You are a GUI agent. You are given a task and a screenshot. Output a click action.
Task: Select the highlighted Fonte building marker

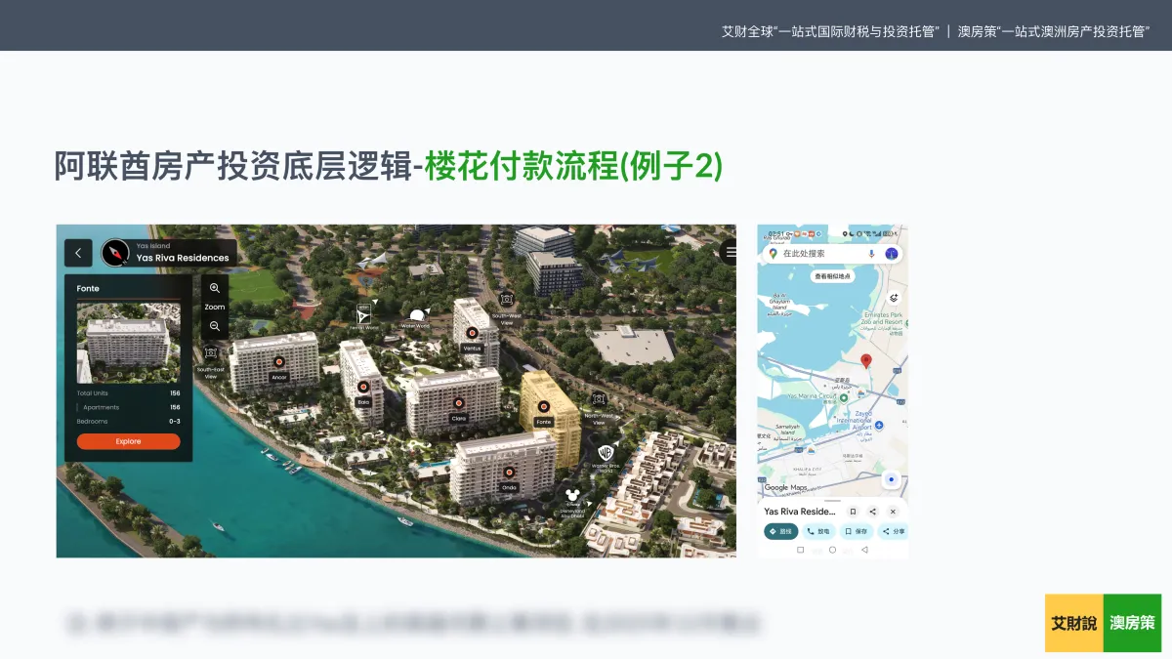pos(544,406)
